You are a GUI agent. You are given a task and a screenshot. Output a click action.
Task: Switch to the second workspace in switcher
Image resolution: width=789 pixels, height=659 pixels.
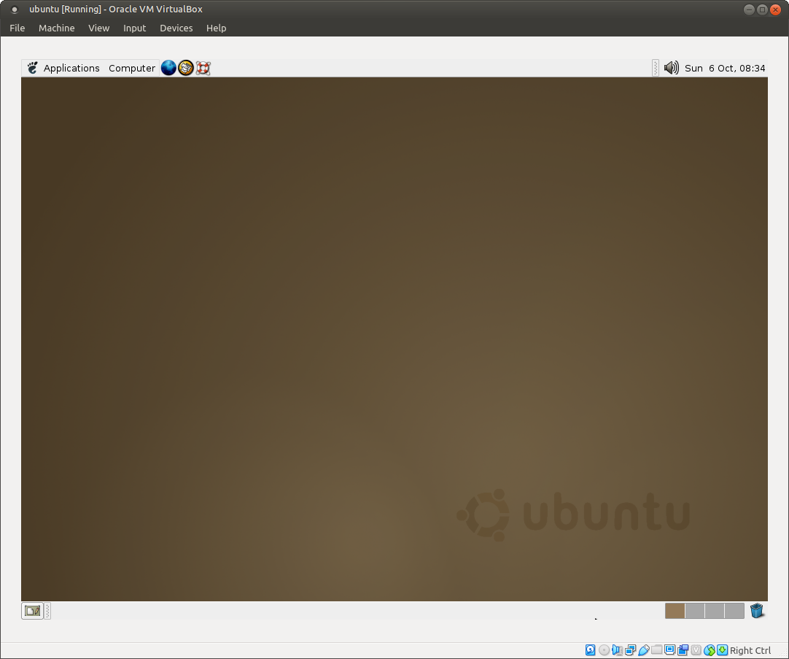(695, 611)
